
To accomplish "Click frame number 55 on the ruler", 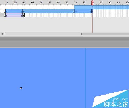I will click(x=50, y=2).
